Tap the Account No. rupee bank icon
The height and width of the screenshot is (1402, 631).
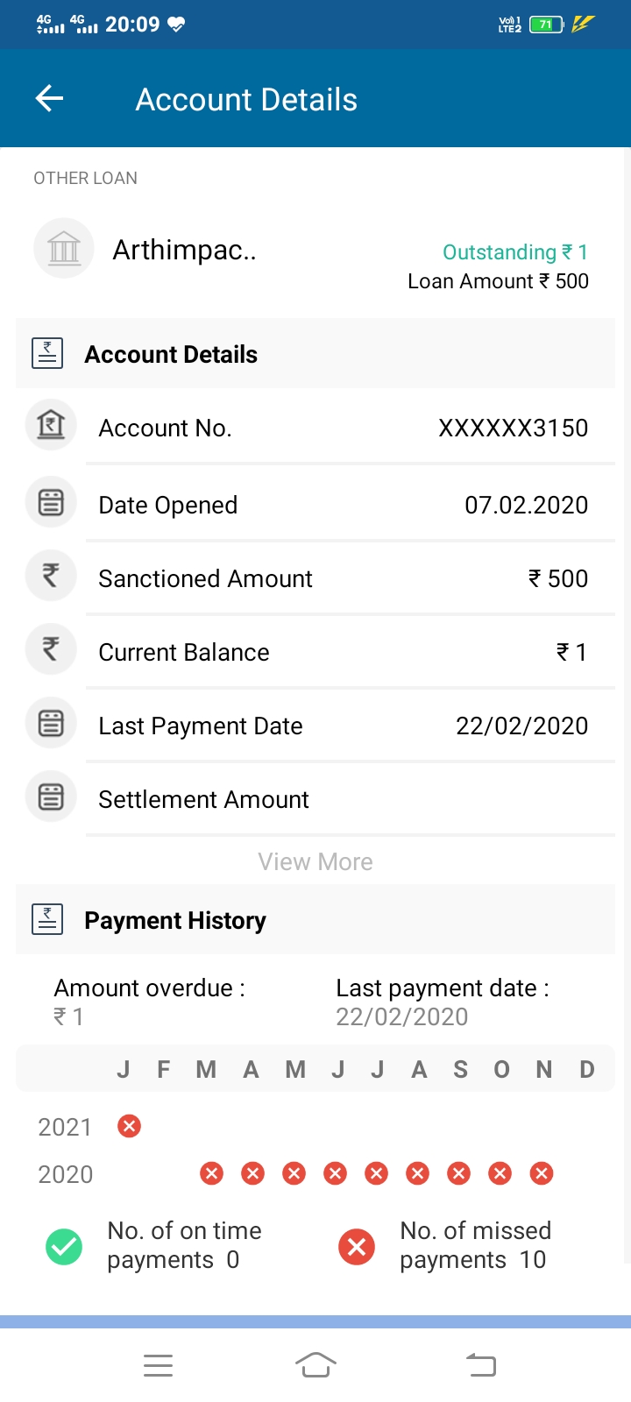pyautogui.click(x=51, y=426)
